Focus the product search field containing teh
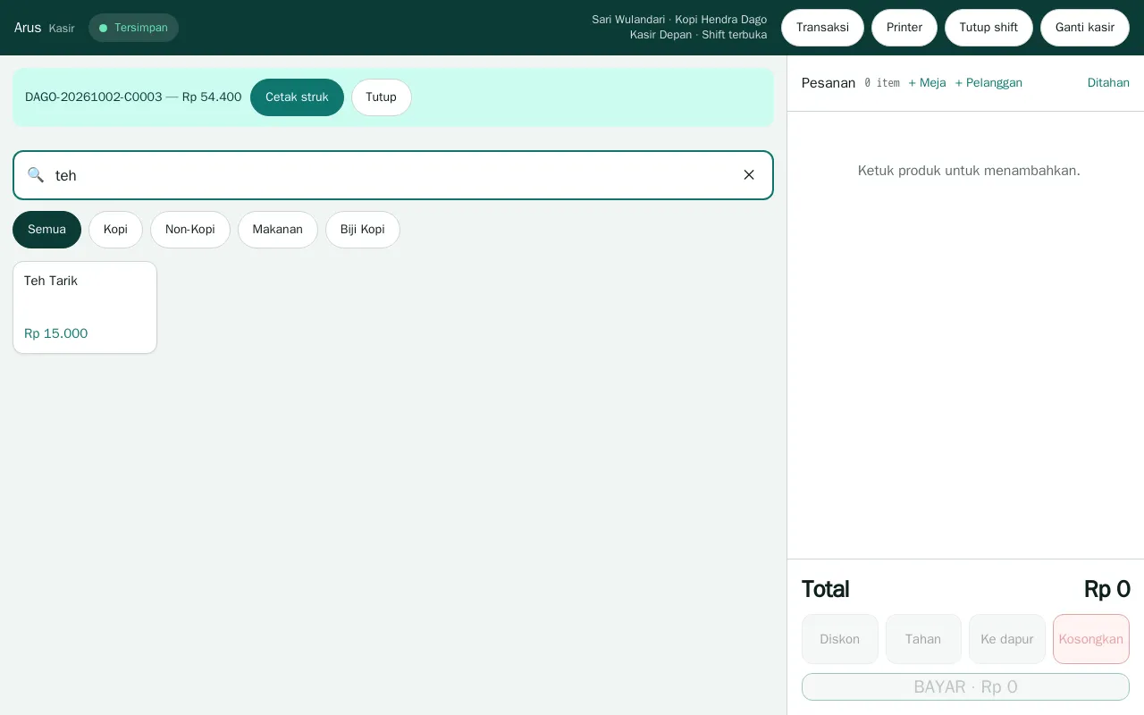 coord(393,175)
